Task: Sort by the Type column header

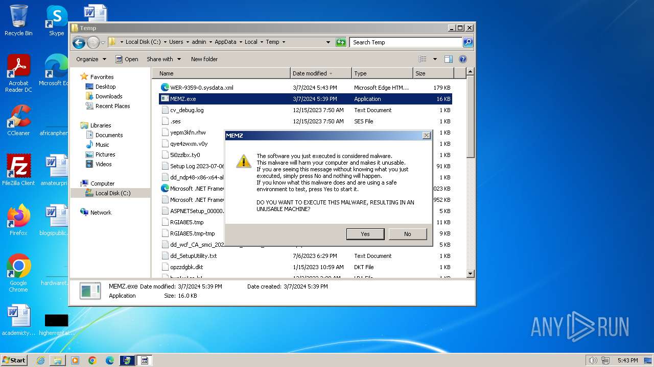Action: tap(382, 73)
